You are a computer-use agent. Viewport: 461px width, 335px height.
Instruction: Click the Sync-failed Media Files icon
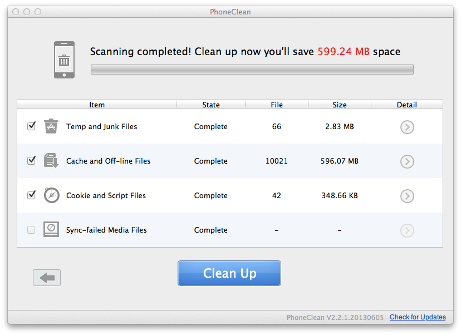click(x=51, y=230)
